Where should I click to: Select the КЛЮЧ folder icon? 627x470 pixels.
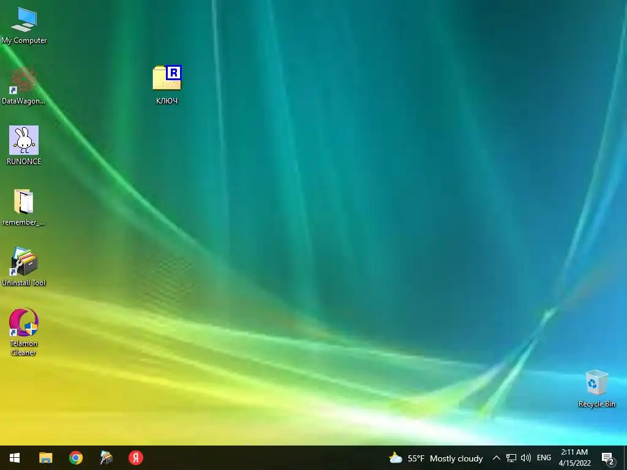(167, 84)
